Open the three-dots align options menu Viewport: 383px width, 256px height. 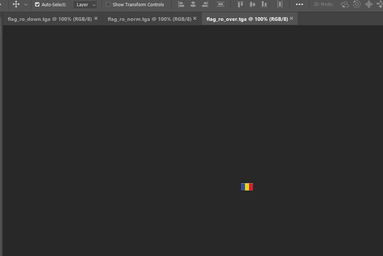pos(299,4)
